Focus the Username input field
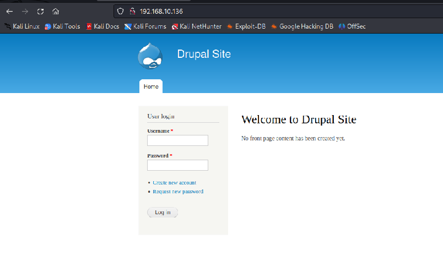This screenshot has width=443, height=261. coord(177,140)
